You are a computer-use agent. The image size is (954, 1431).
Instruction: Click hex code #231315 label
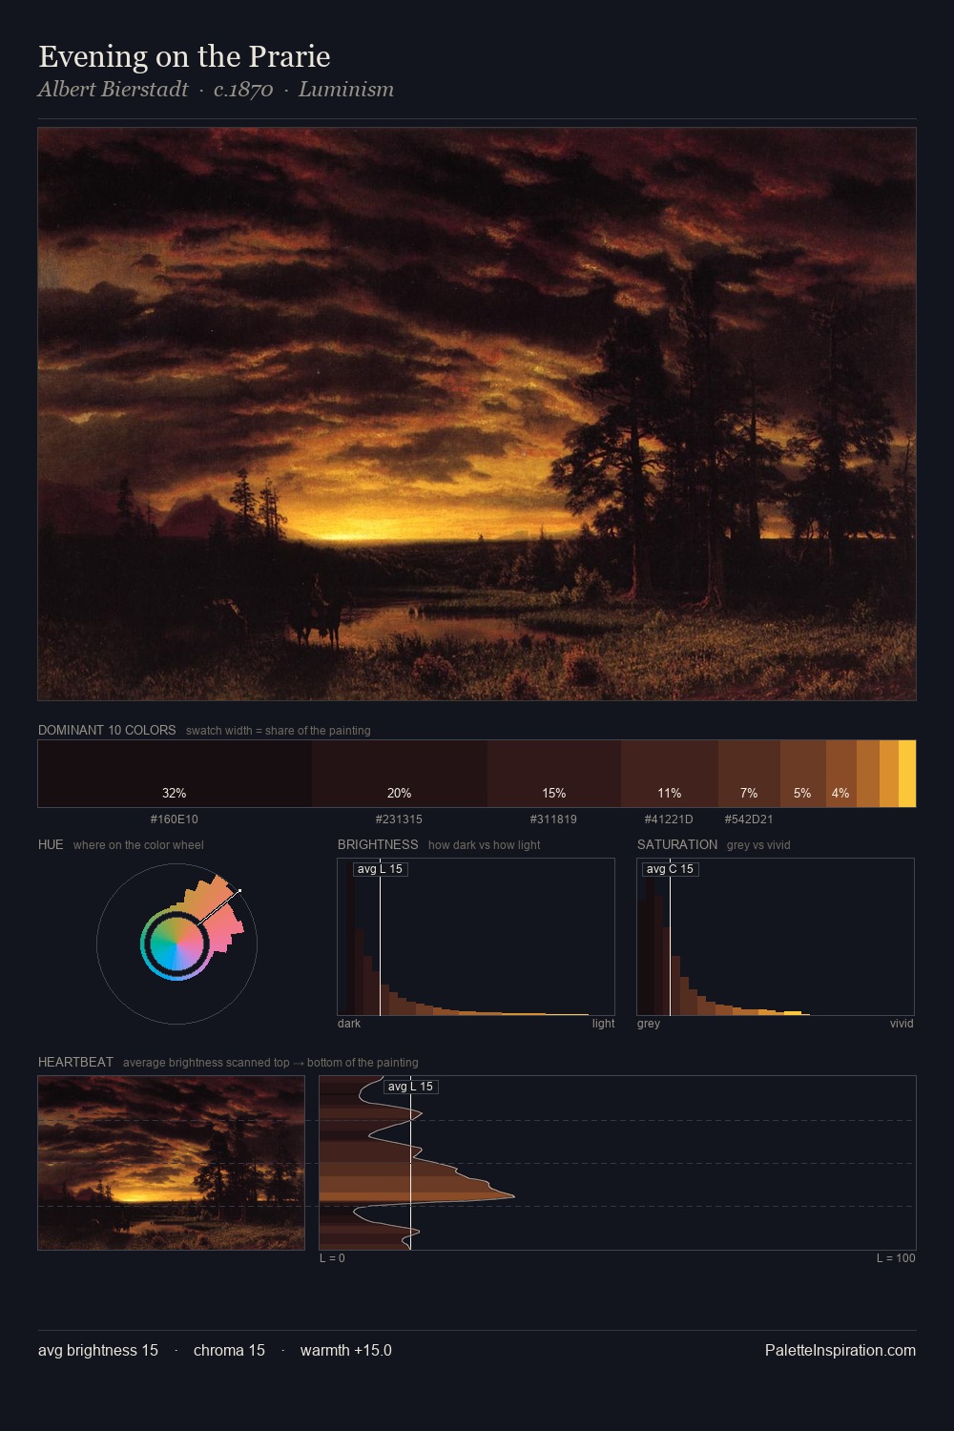399,819
